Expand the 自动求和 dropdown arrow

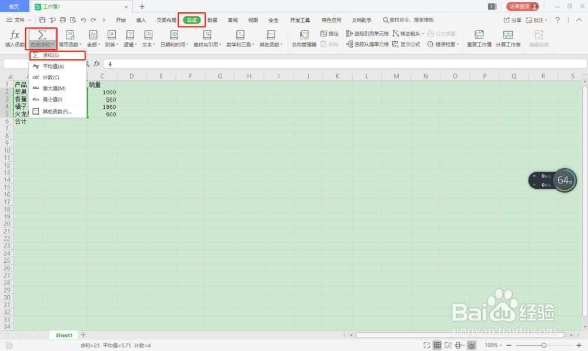(52, 45)
